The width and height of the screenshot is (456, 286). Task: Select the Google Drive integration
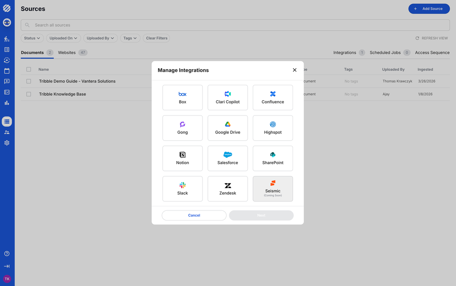(x=228, y=128)
